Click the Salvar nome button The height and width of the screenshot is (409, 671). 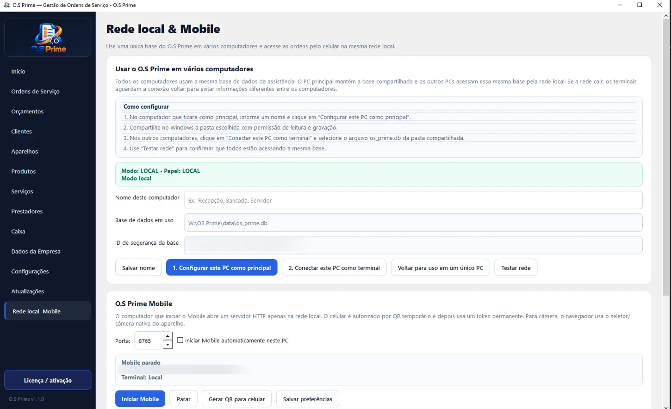[x=138, y=268]
